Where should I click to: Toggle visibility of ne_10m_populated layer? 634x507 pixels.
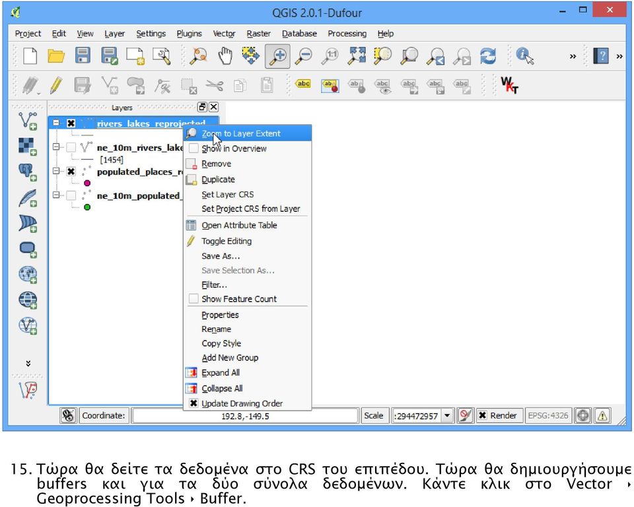(71, 195)
